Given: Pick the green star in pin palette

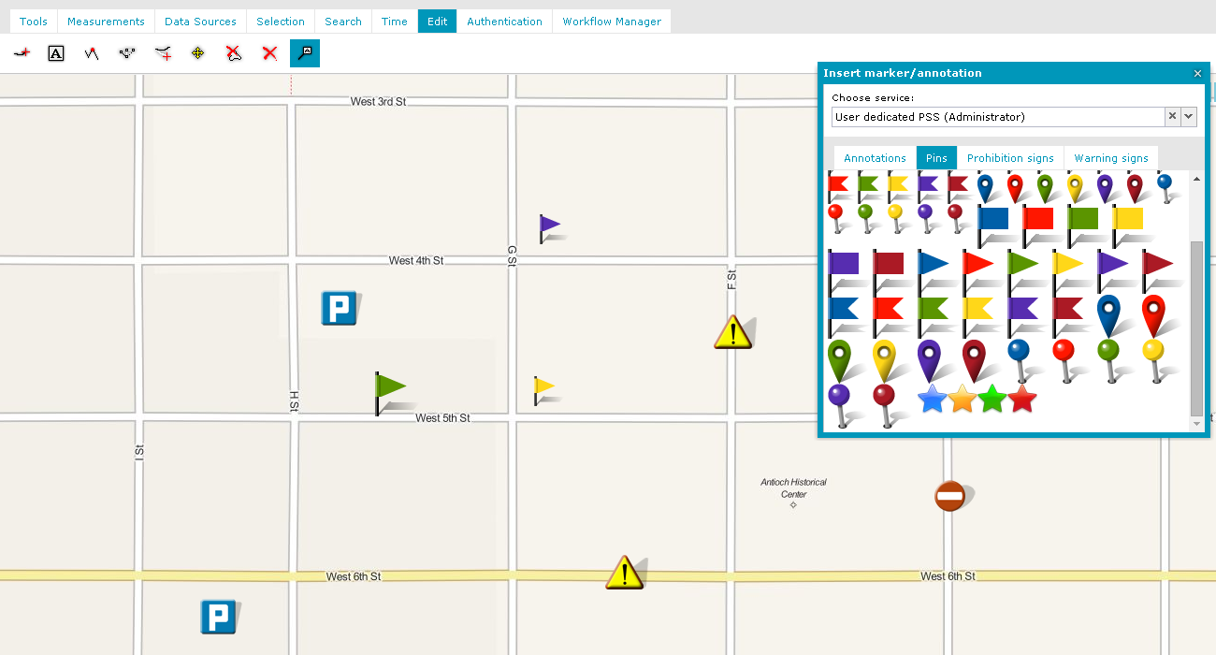Looking at the screenshot, I should [992, 400].
